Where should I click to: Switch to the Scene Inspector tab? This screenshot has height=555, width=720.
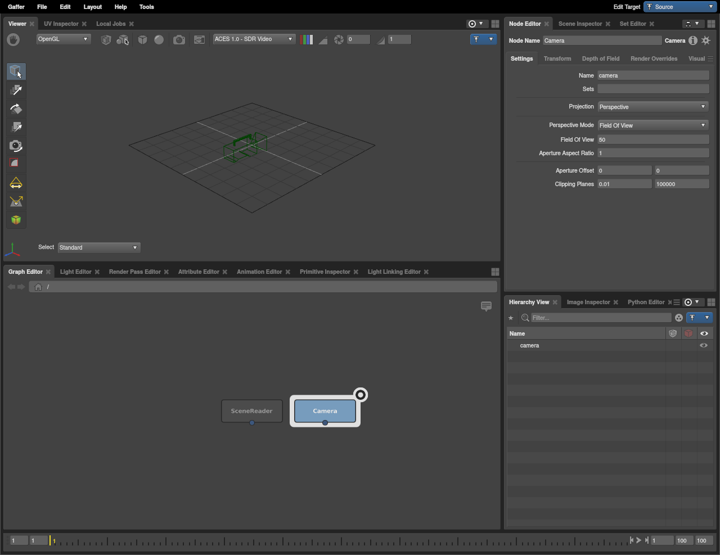pos(580,24)
